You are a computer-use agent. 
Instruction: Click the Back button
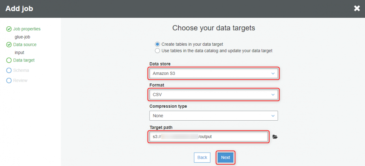point(202,157)
